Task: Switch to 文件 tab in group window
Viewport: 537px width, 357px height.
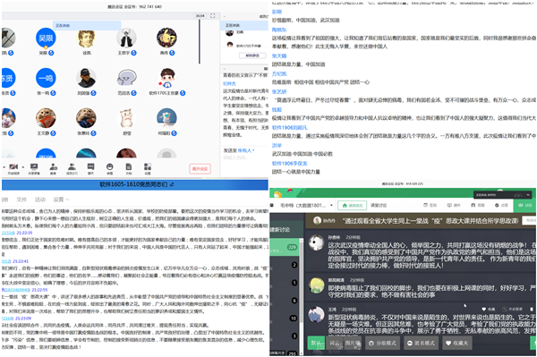Action: coord(21,200)
